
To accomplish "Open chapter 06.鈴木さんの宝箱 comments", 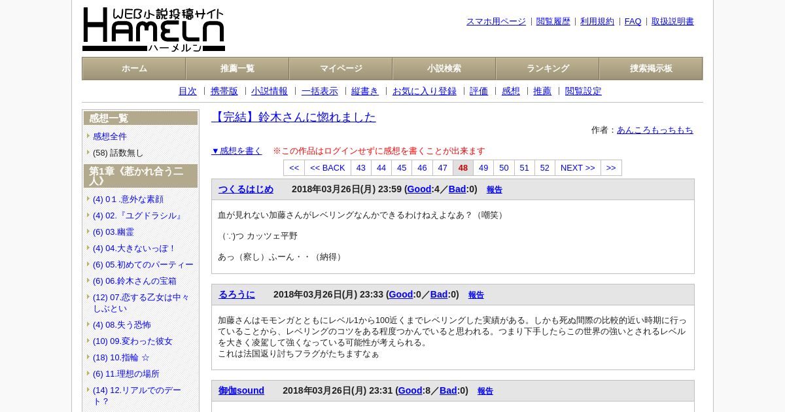I will [x=135, y=281].
